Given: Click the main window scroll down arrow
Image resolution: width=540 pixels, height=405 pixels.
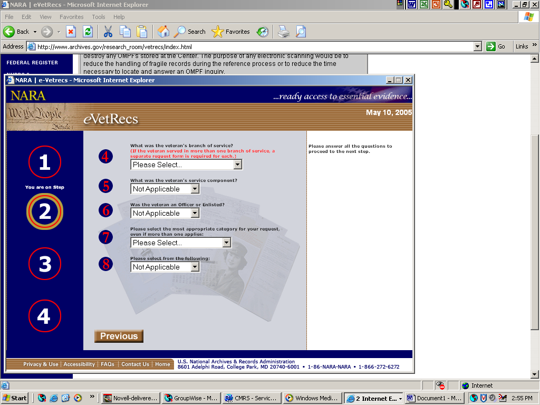Looking at the screenshot, I should click(x=534, y=374).
